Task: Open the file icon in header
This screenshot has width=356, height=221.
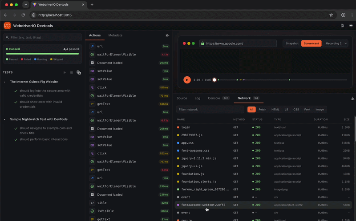Action: (342, 26)
